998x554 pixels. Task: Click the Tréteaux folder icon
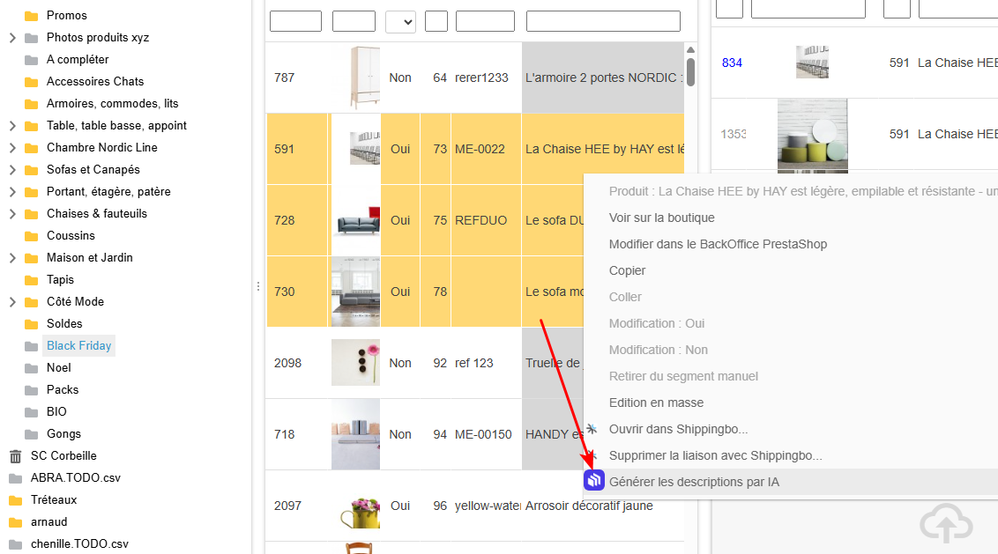point(15,499)
